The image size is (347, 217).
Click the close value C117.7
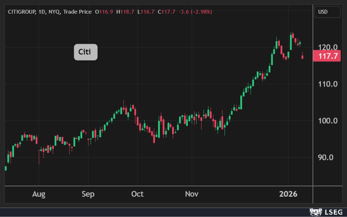coord(166,12)
